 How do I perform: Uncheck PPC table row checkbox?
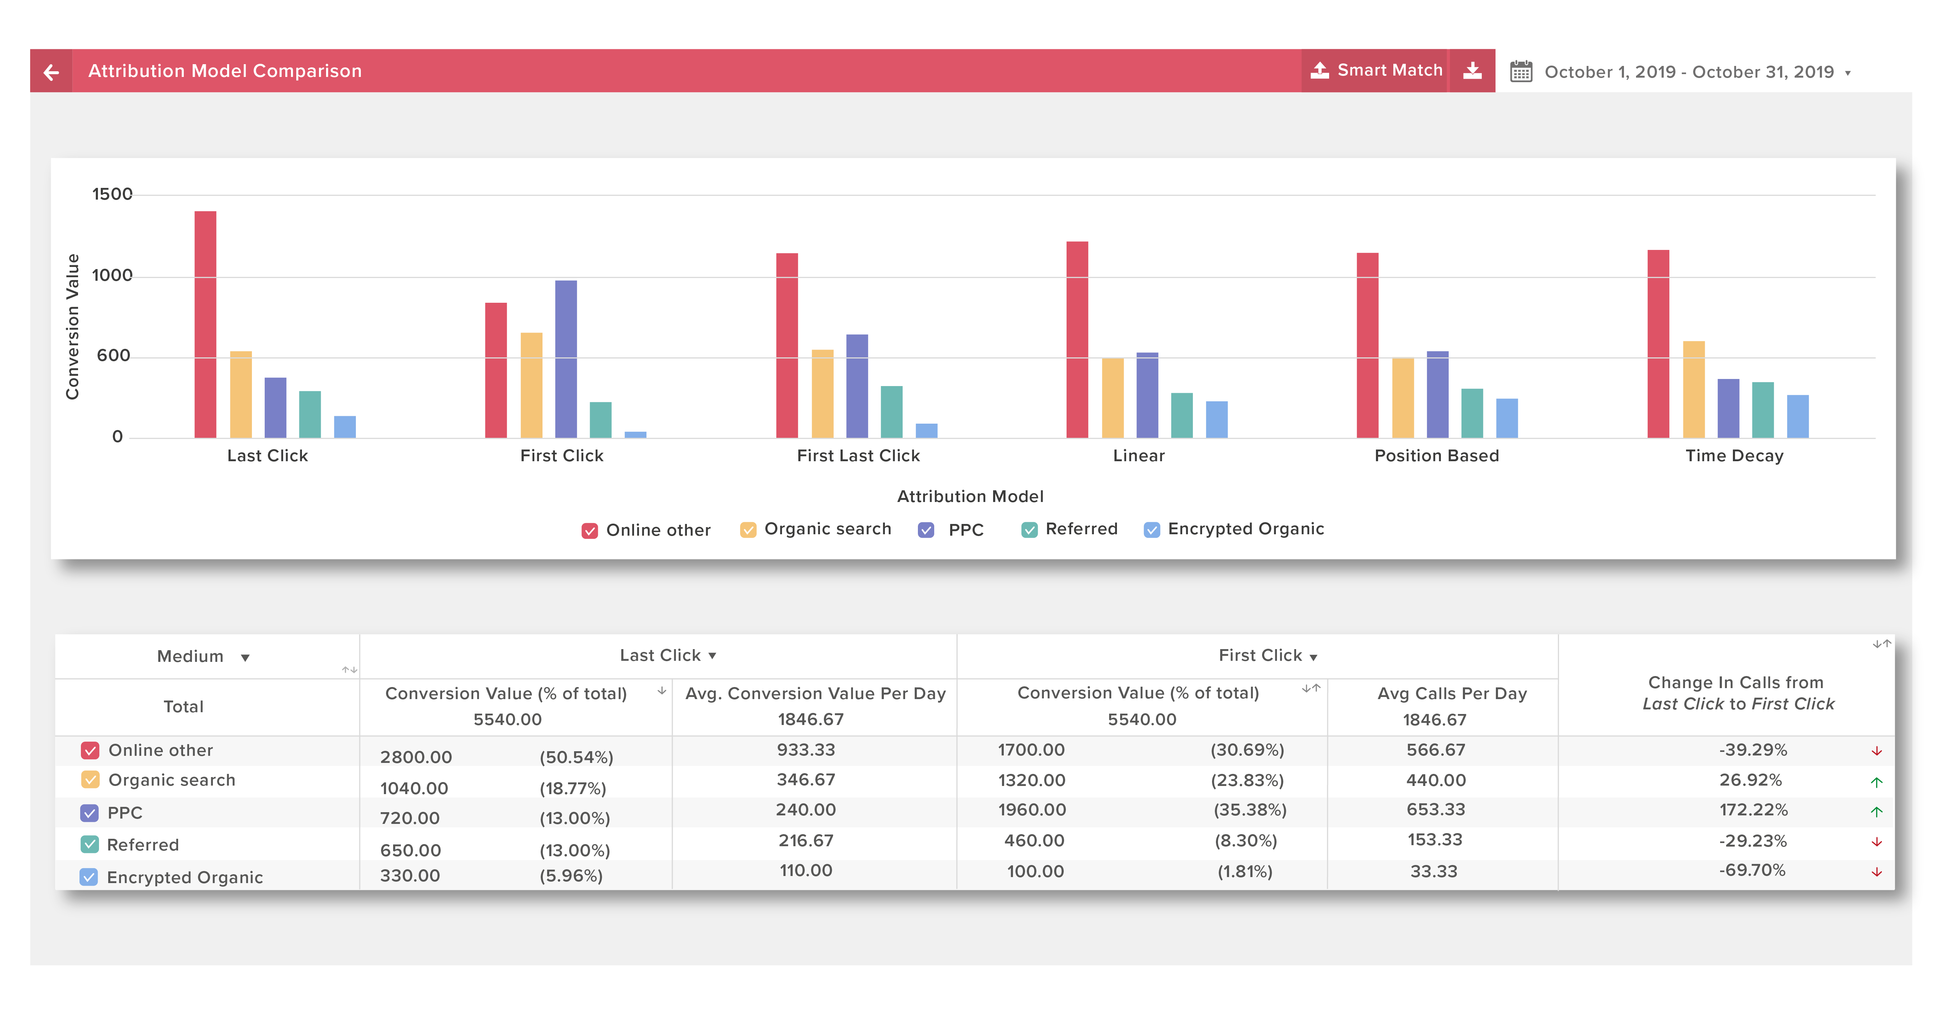[89, 813]
